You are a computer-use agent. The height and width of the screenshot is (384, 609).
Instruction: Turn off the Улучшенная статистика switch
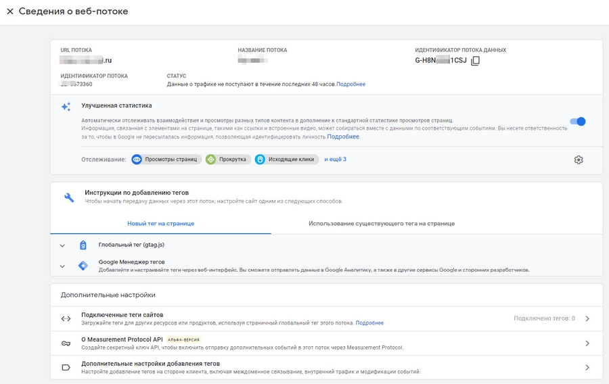[x=578, y=122]
